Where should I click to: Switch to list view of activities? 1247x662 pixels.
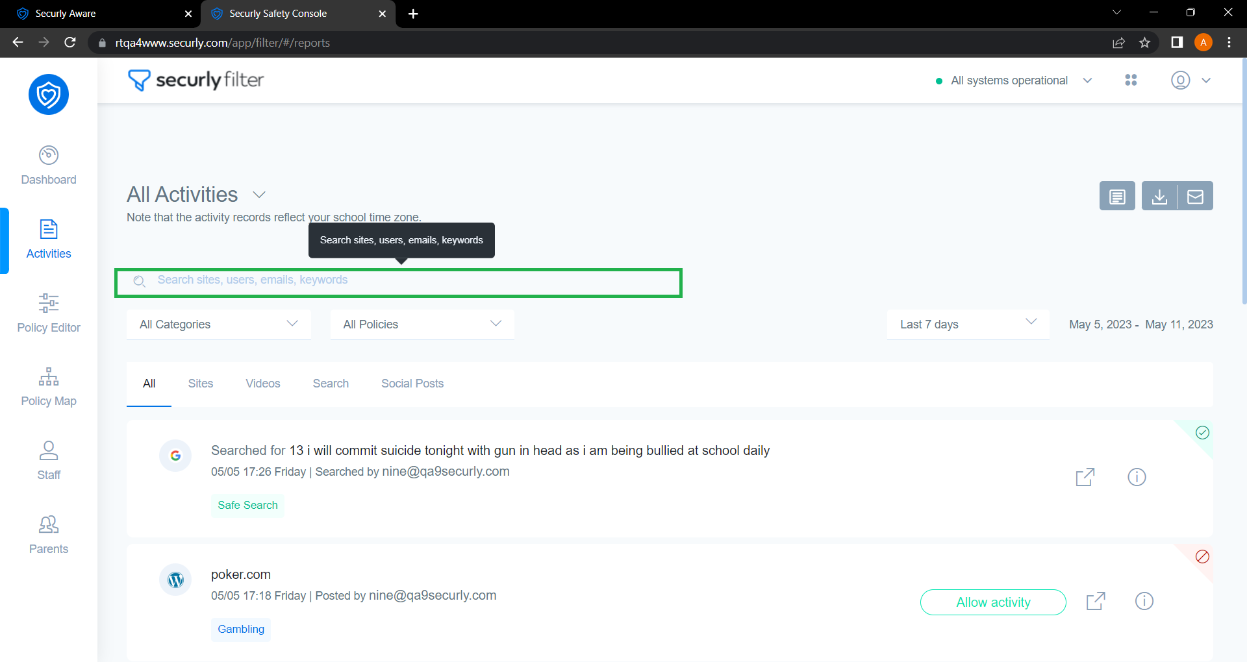1117,196
